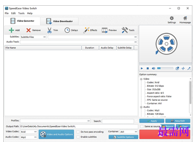Click the Subtitle Delay column header
Screen dimensions: 195x142
pos(125,48)
